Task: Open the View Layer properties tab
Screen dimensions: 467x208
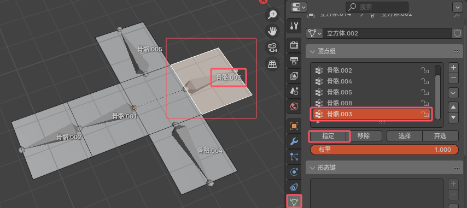Action: click(294, 76)
